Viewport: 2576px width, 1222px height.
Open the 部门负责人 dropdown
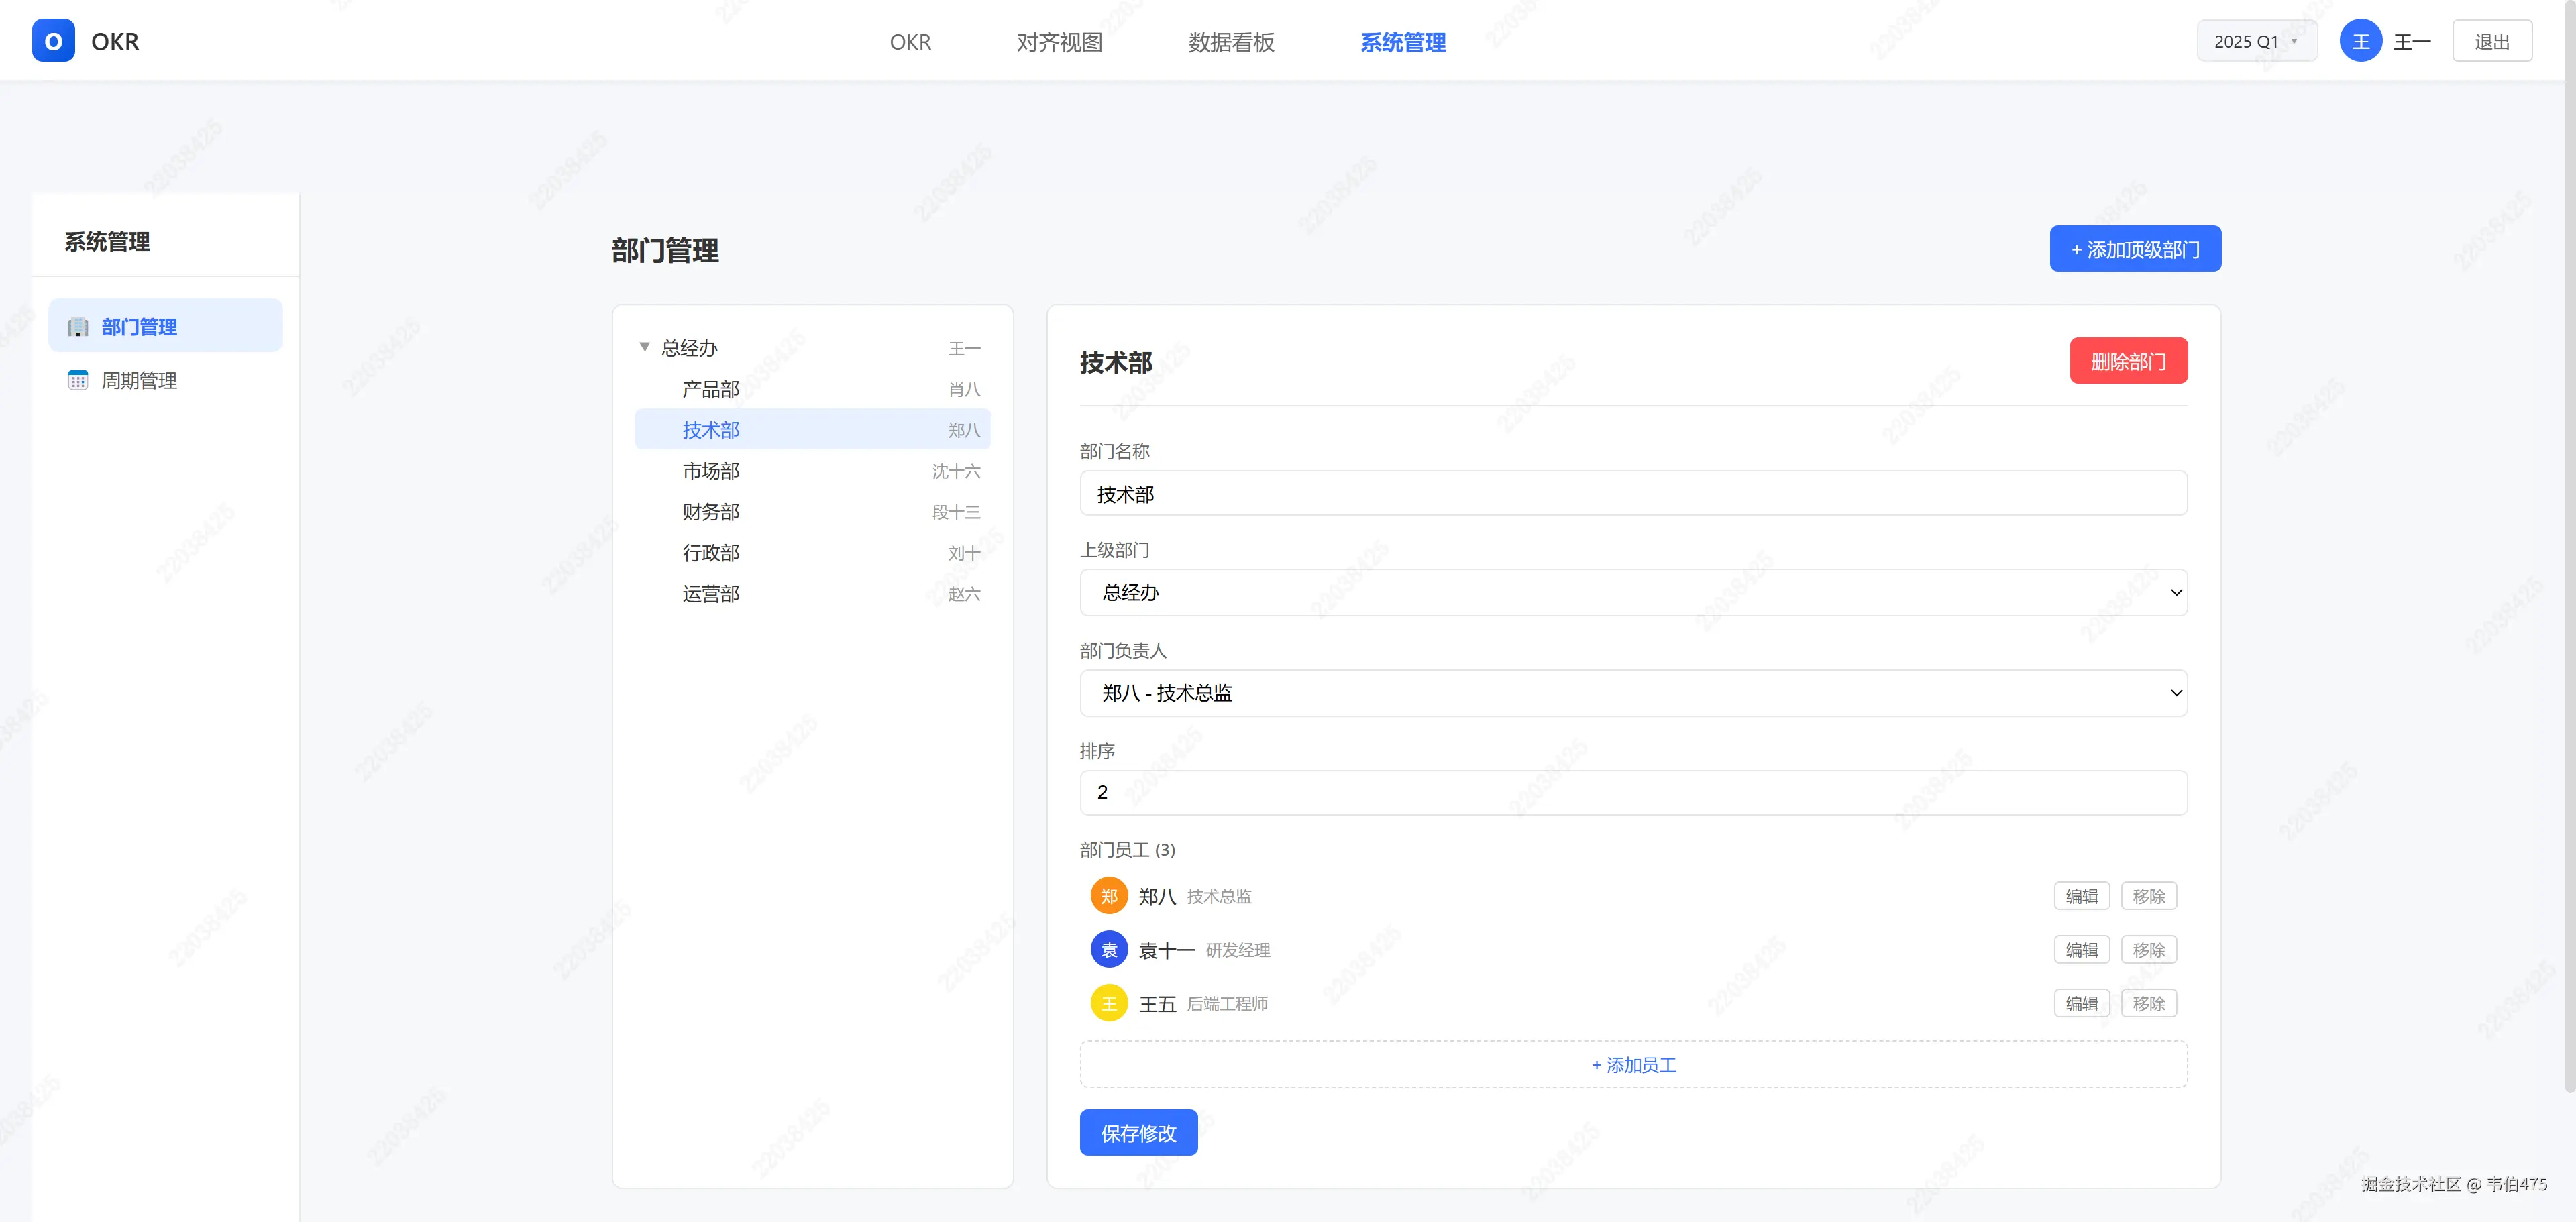coord(1632,693)
